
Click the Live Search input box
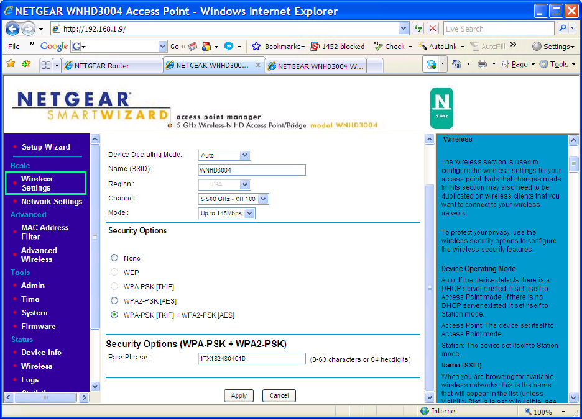(x=499, y=29)
